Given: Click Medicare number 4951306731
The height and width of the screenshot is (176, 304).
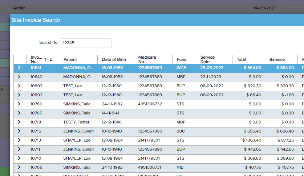Looking at the screenshot, I should (150, 168).
